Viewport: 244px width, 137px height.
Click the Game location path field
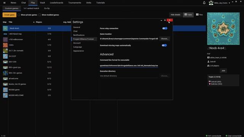pos(129,39)
